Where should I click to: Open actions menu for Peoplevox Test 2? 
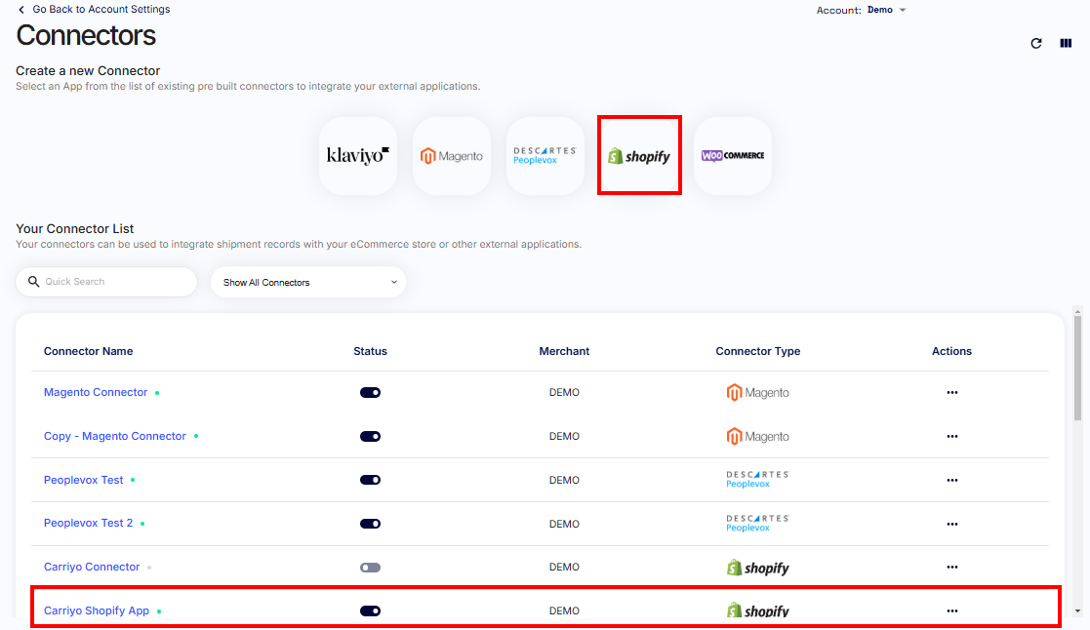[x=951, y=524]
